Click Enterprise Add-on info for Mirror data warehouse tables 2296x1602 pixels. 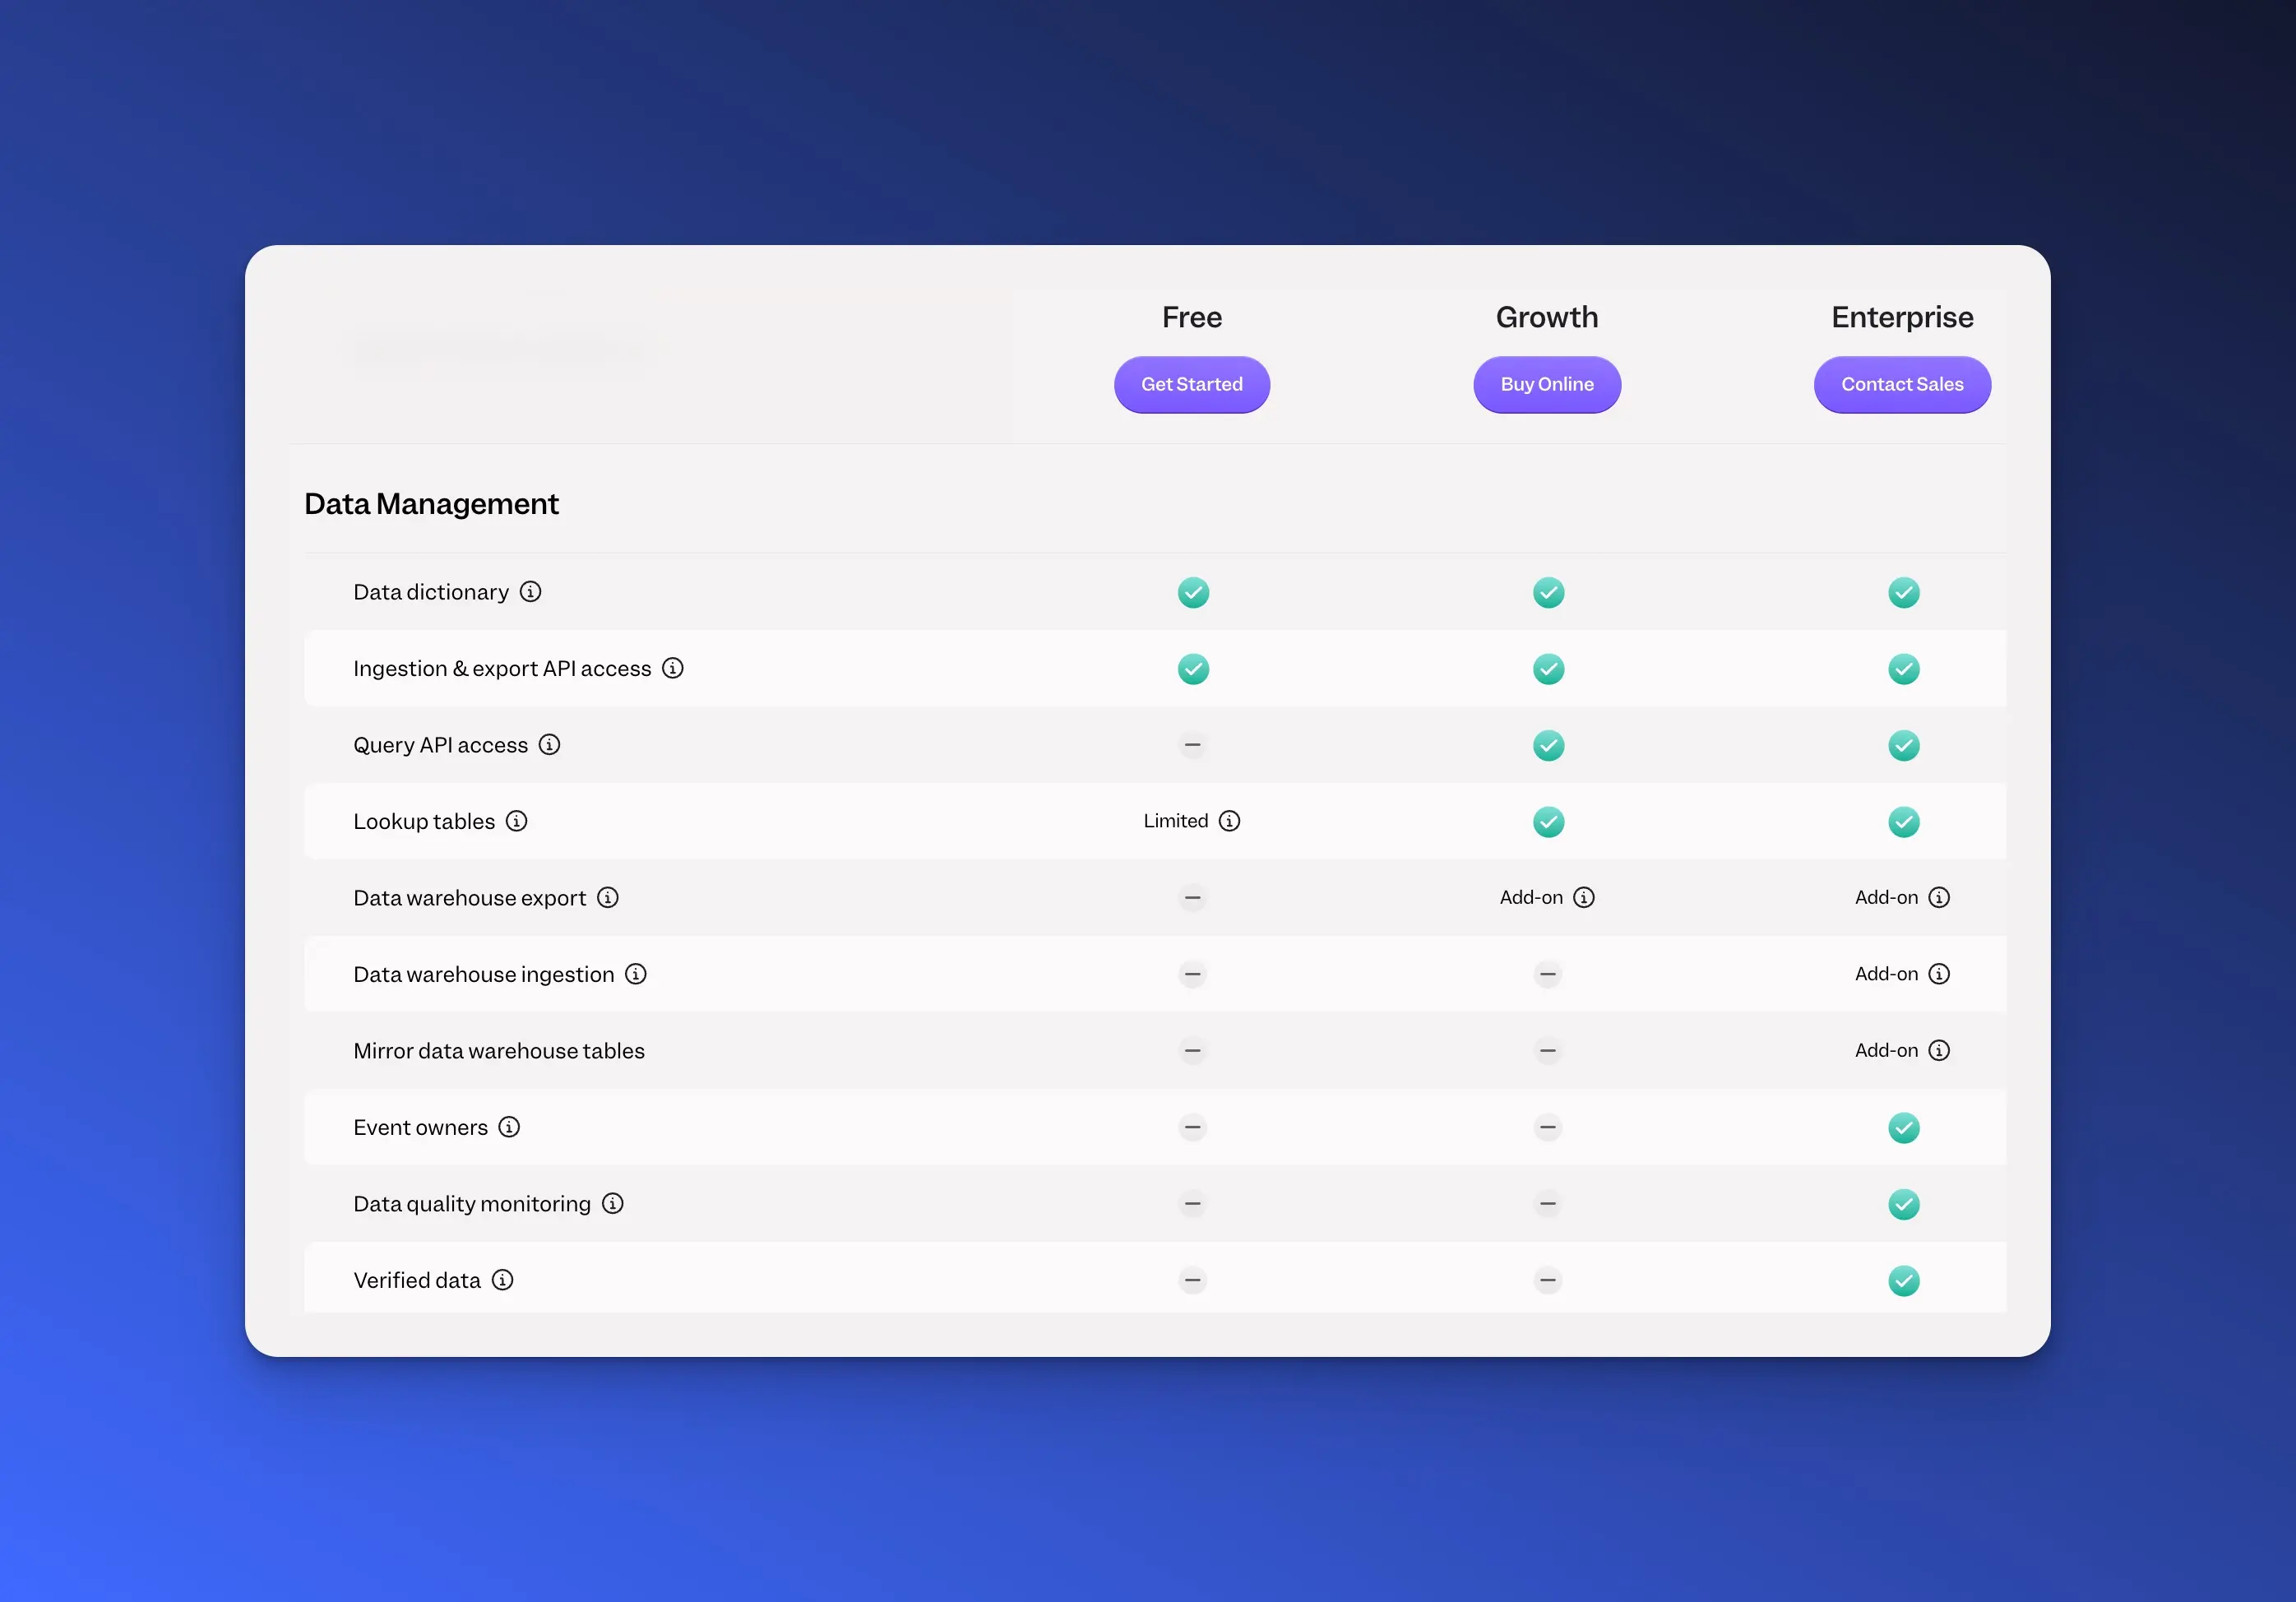1939,1051
